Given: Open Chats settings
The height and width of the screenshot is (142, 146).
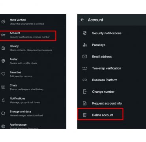Looking at the screenshot, I should [33, 87].
